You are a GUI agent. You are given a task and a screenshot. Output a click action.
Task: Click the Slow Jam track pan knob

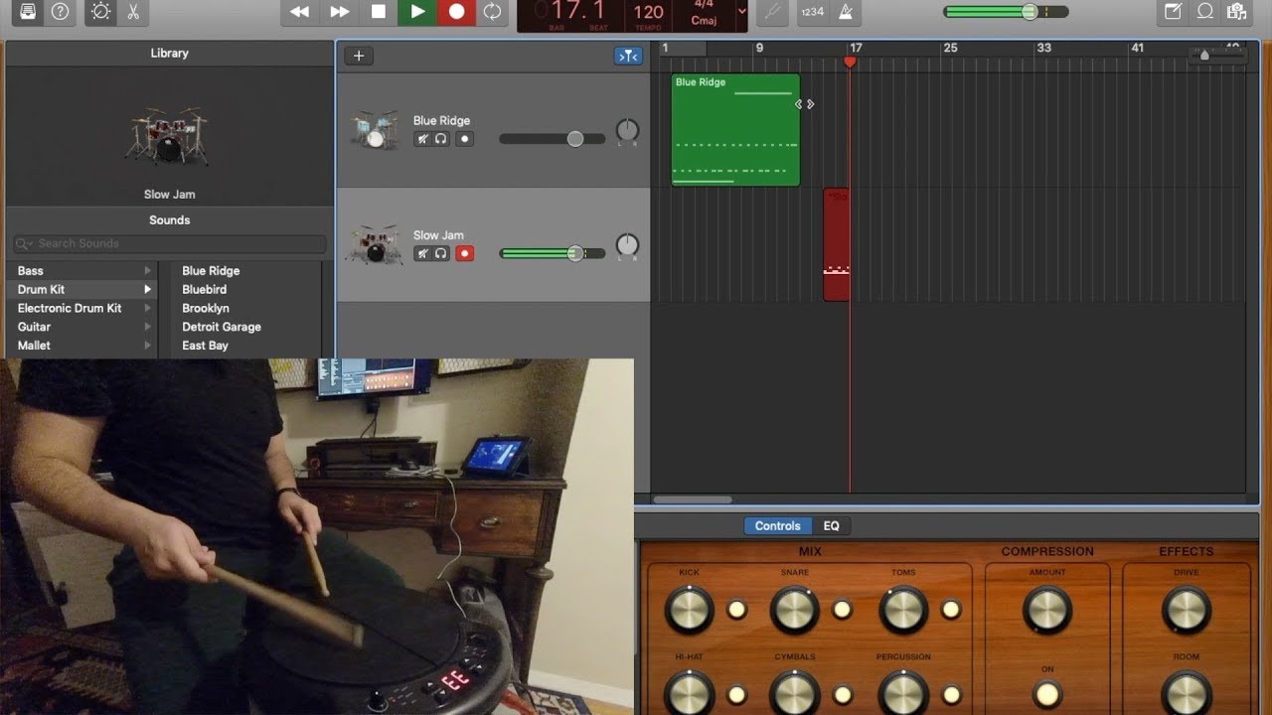pyautogui.click(x=627, y=244)
